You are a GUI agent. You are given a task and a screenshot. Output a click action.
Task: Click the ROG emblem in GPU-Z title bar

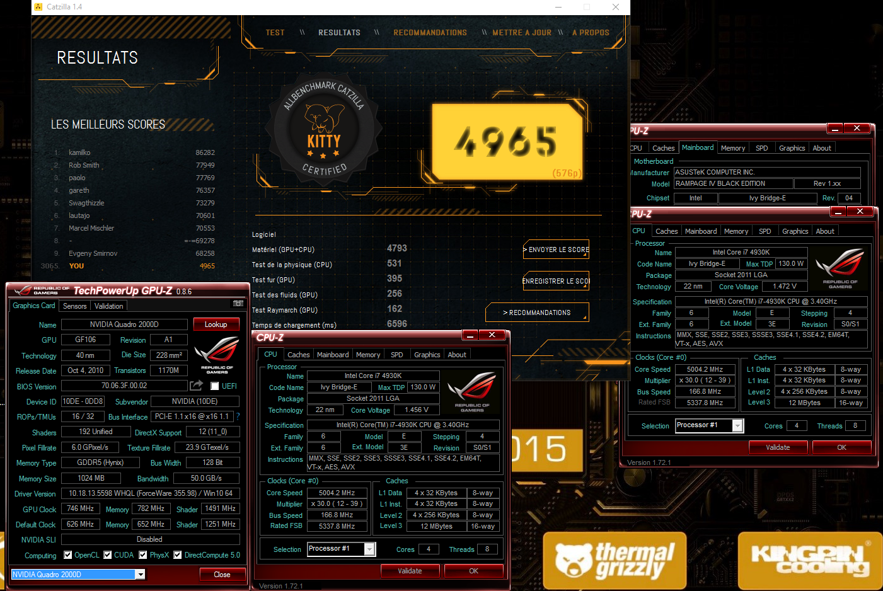pos(24,290)
